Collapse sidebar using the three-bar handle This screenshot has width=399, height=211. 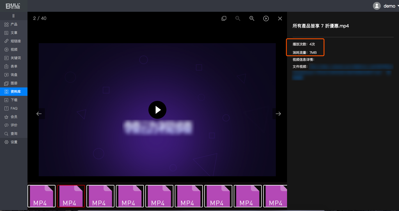pos(13,16)
